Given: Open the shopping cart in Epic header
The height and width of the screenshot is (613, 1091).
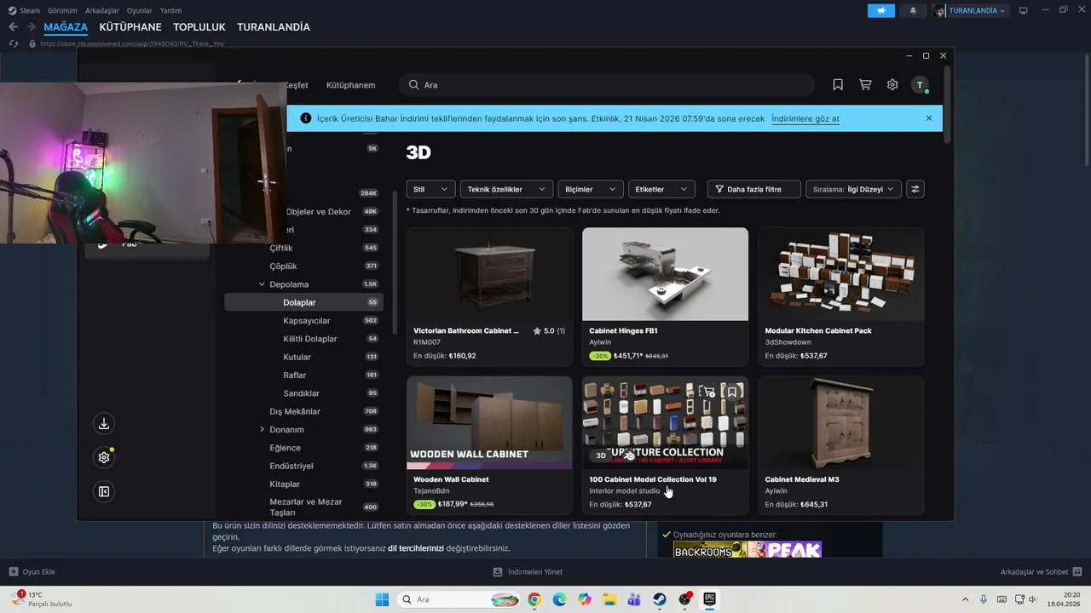Looking at the screenshot, I should click(865, 85).
